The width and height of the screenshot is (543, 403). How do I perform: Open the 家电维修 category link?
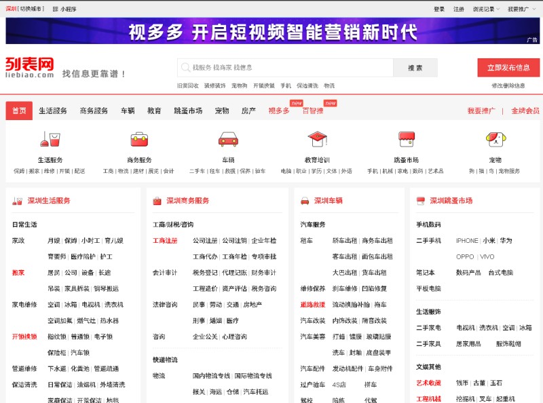[24, 305]
